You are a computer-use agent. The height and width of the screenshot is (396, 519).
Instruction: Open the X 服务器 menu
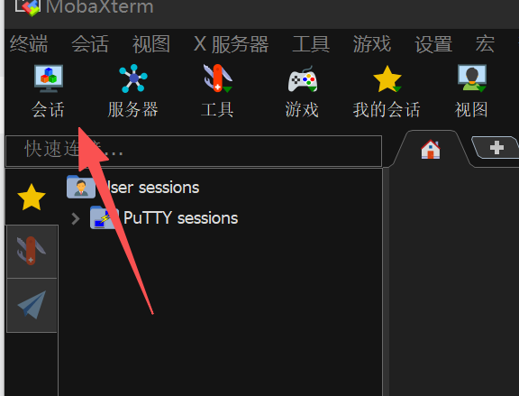231,44
